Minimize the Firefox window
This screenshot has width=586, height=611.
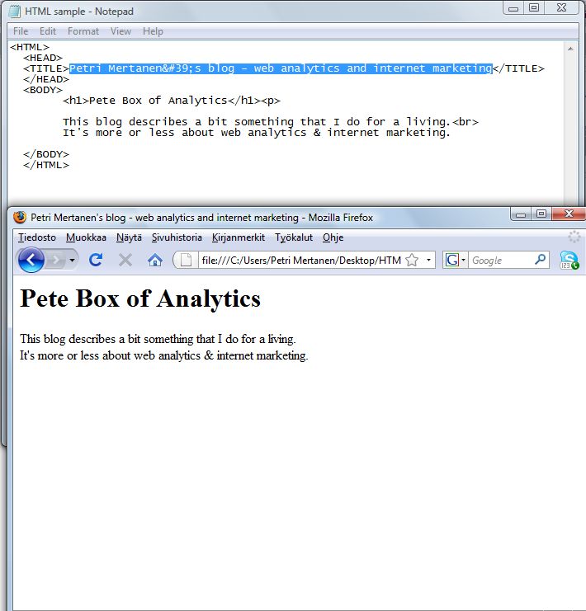point(521,214)
